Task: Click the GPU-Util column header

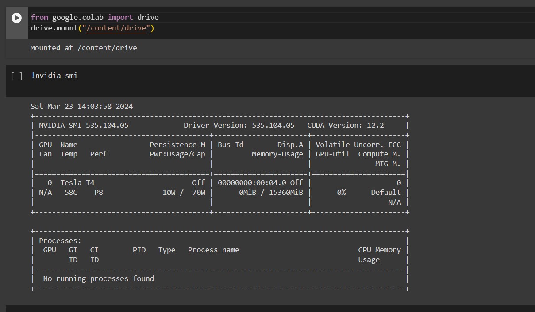Action: coord(332,154)
